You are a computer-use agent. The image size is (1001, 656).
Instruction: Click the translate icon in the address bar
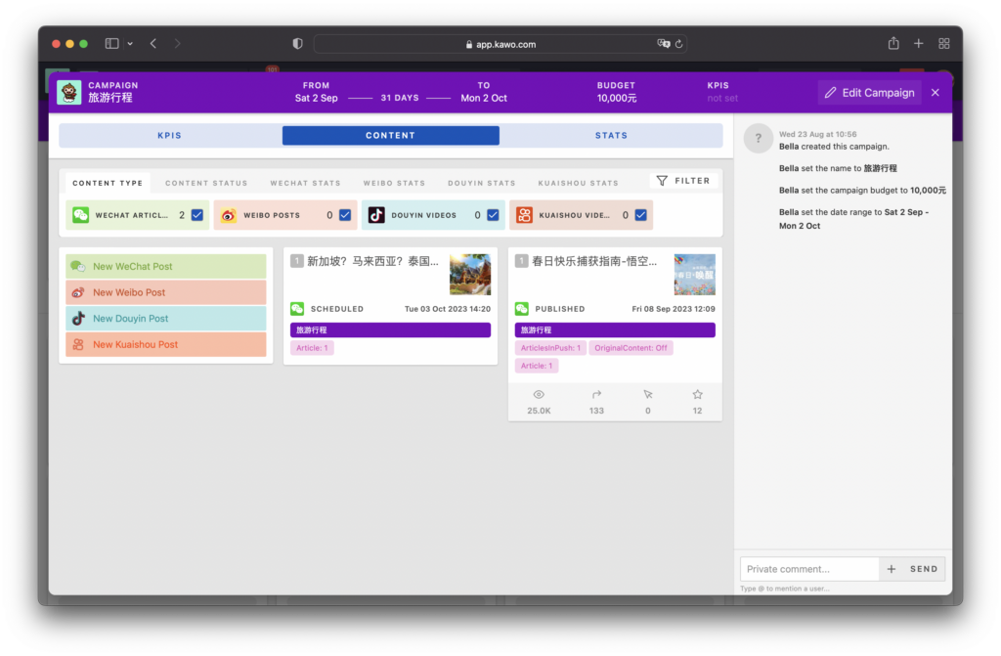tap(664, 43)
